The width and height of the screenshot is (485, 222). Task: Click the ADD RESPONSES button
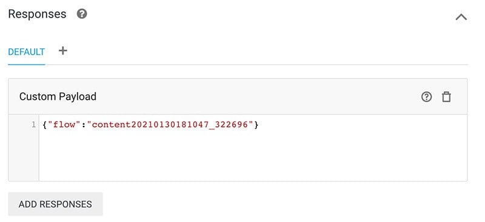coord(55,204)
